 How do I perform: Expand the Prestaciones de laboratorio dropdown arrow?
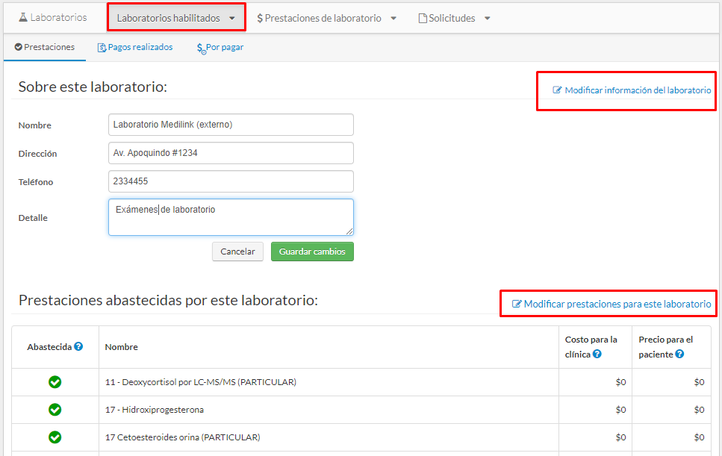tap(393, 19)
